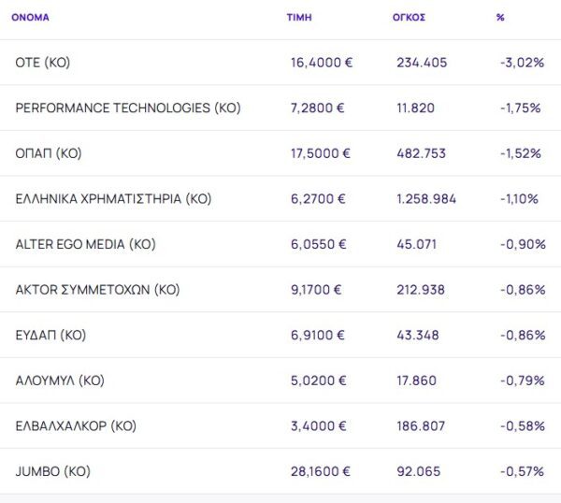Sort the table by ΟΓΚΟΣ header
The width and height of the screenshot is (561, 503).
pyautogui.click(x=409, y=18)
